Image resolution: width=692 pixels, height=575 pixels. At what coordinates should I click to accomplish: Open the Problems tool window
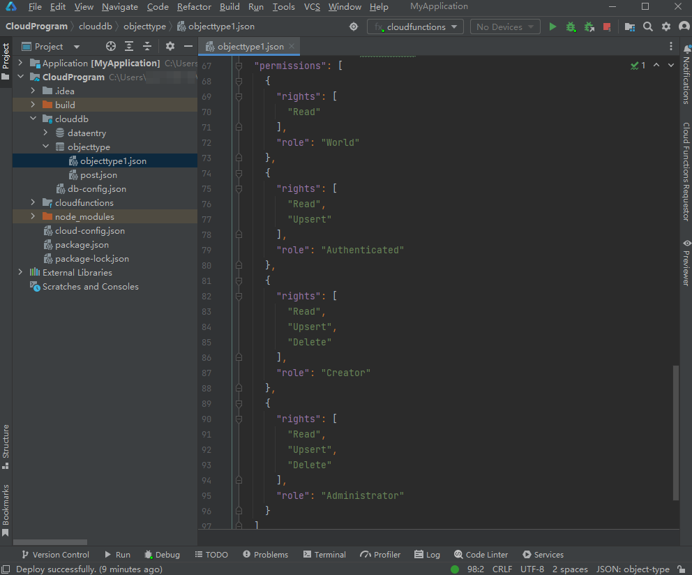266,555
